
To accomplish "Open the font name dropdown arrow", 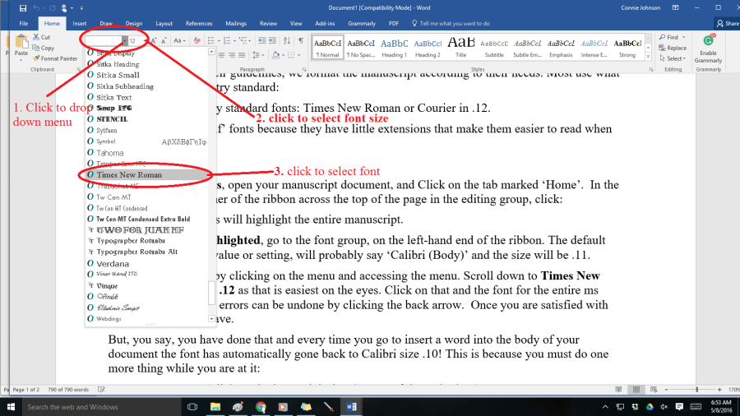I will (x=125, y=40).
